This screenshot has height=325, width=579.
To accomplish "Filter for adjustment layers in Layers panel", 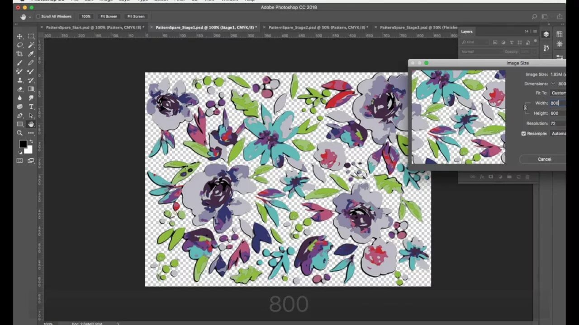I will (503, 42).
